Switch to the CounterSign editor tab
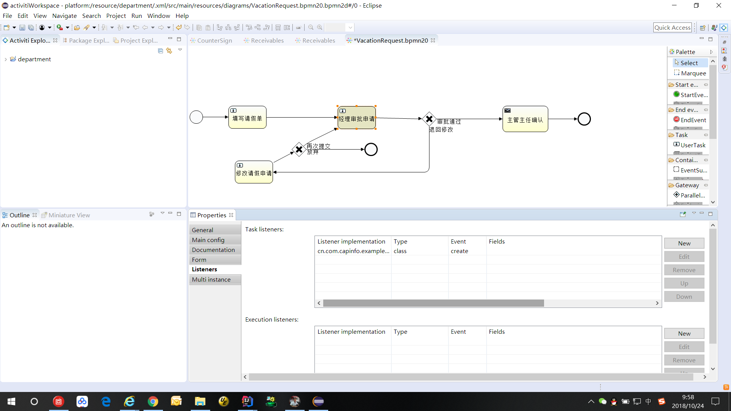The width and height of the screenshot is (731, 411). (x=211, y=40)
